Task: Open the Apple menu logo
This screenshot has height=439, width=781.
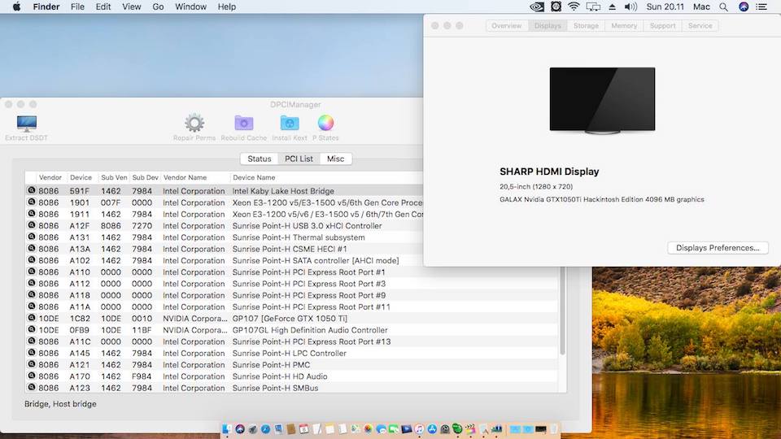Action: pyautogui.click(x=16, y=7)
